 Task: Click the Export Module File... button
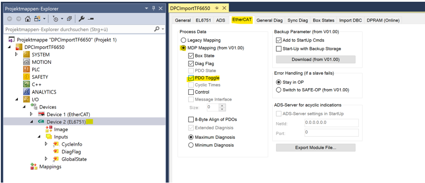pyautogui.click(x=315, y=148)
